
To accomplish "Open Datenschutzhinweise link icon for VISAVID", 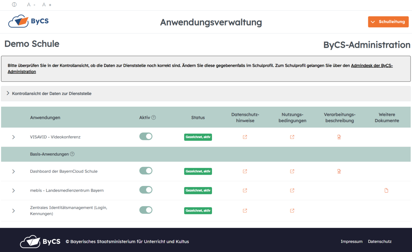I will pos(245,137).
